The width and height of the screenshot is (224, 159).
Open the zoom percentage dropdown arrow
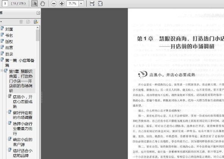point(81,3)
